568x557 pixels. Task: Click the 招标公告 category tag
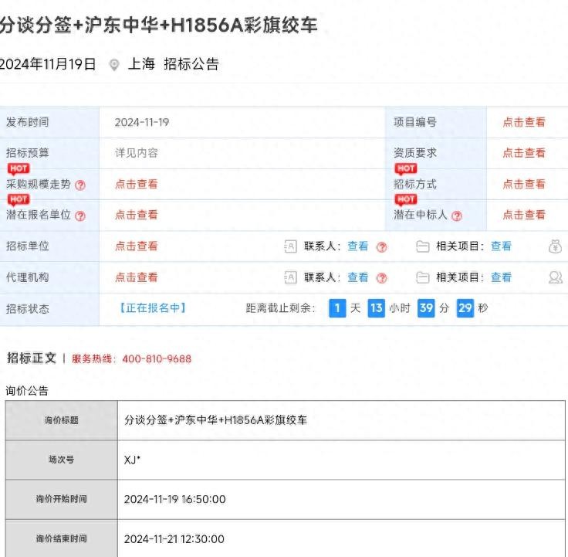tap(191, 64)
